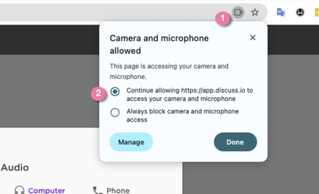The height and width of the screenshot is (194, 319).
Task: Open Manage permissions settings
Action: (131, 142)
